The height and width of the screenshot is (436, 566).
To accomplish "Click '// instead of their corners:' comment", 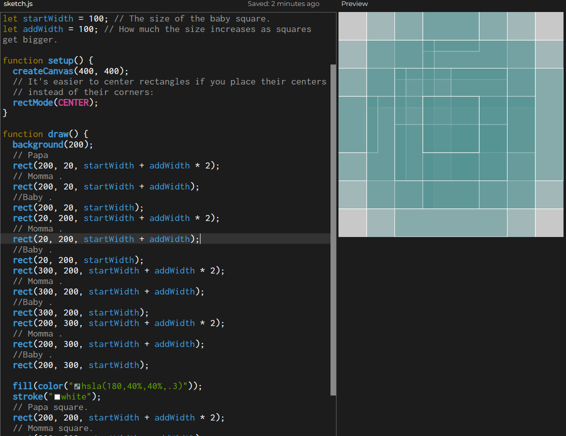I will pos(83,92).
